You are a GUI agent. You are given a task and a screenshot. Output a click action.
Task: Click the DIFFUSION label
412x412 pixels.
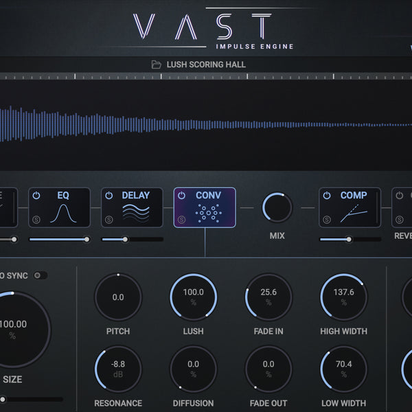coord(194,403)
